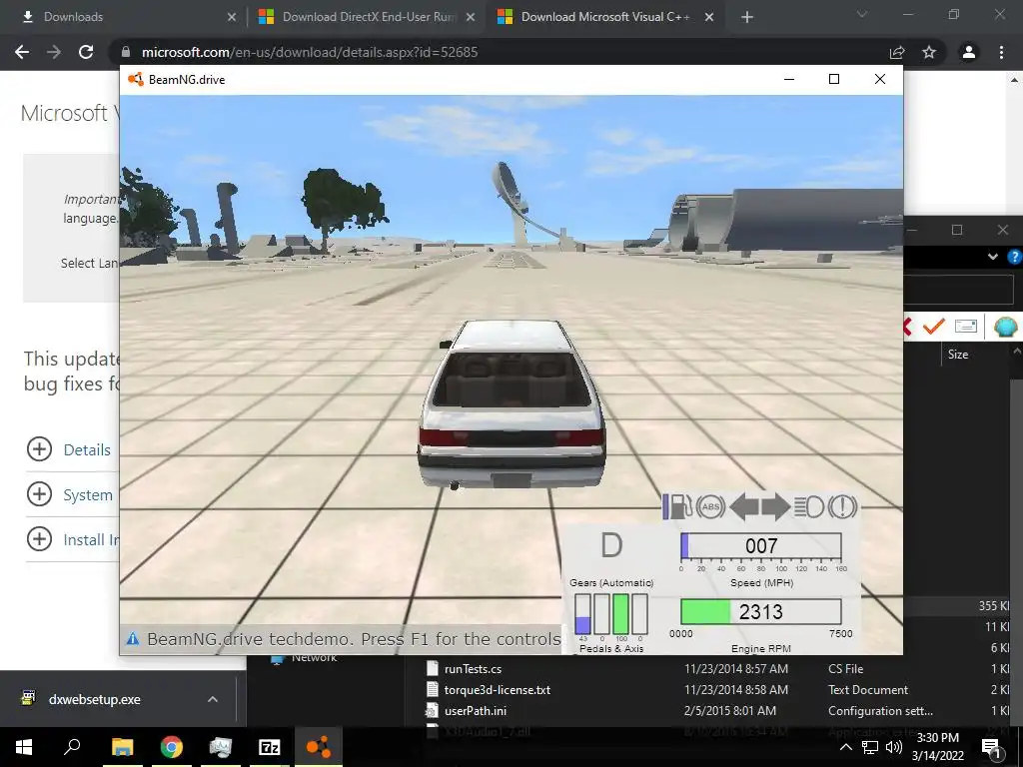
Task: Show hidden system tray icons
Action: pyautogui.click(x=845, y=747)
